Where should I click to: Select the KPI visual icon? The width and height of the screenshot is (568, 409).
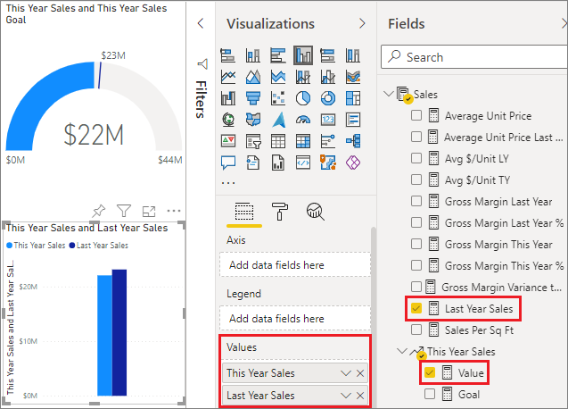(228, 141)
